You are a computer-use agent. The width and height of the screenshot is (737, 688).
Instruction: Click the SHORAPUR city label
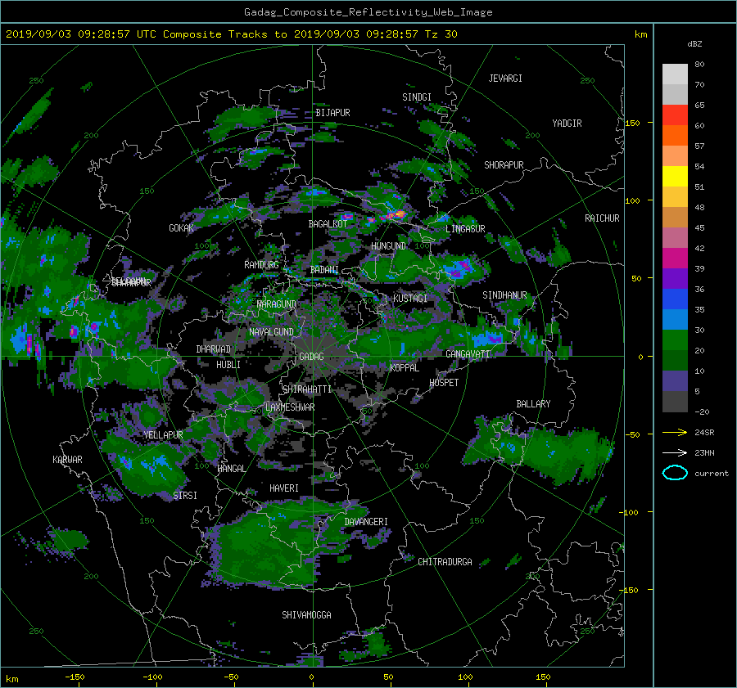(x=504, y=165)
